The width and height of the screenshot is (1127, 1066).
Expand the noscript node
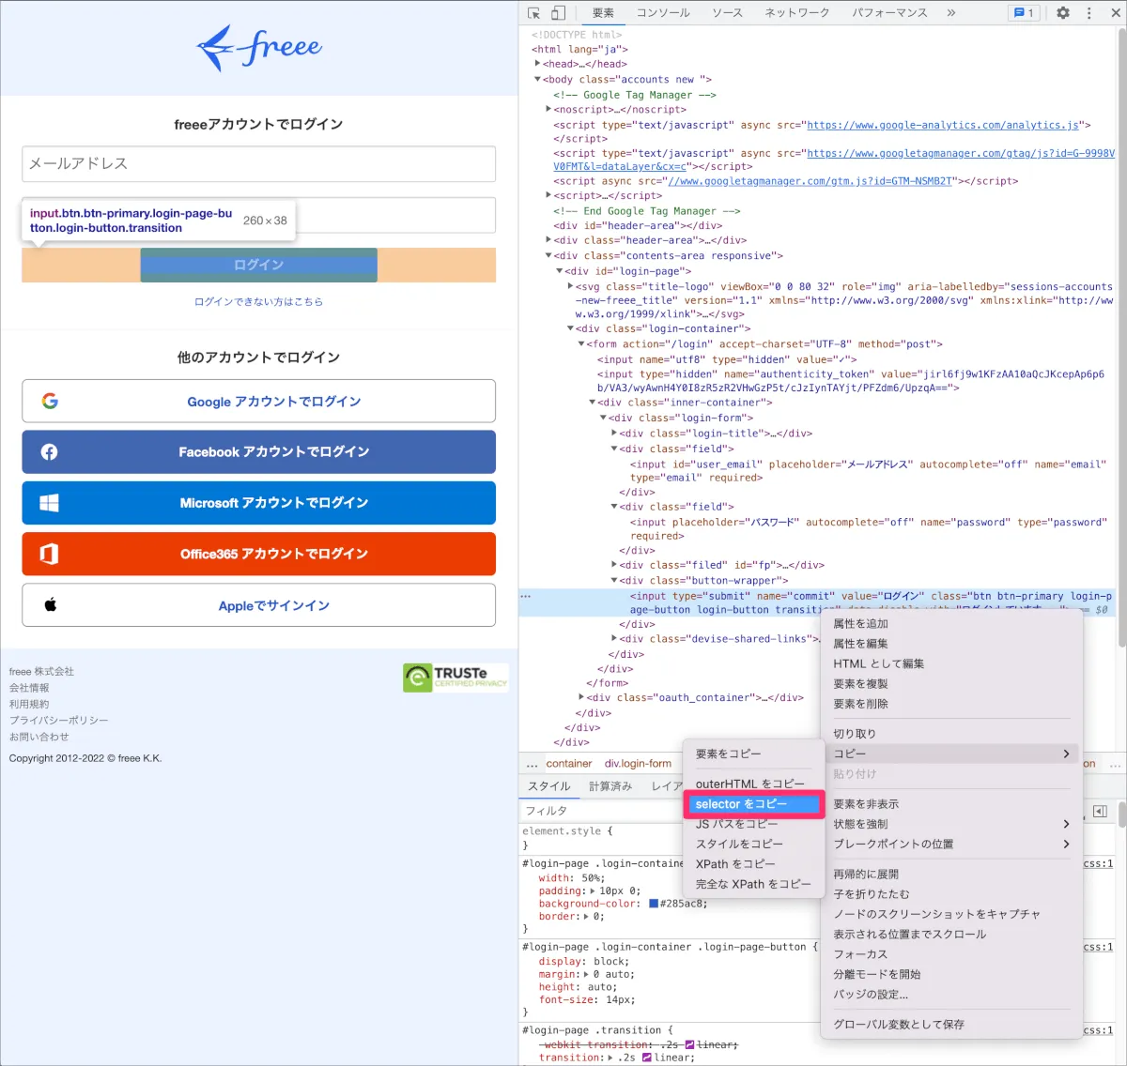click(x=548, y=109)
